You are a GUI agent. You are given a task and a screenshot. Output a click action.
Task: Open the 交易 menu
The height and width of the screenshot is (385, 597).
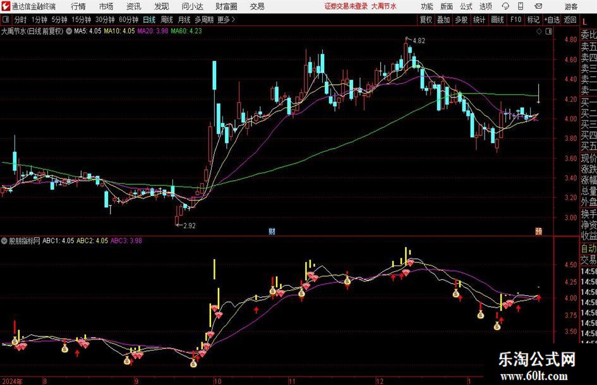tap(257, 6)
